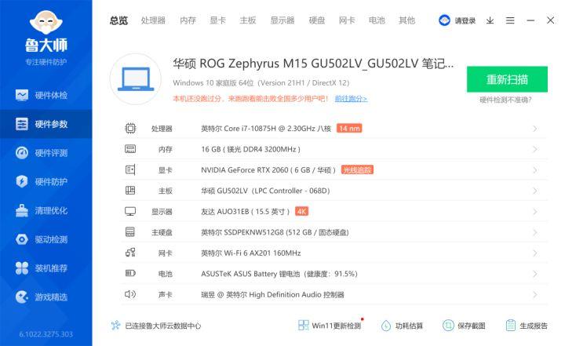Switch to 硬盘 tab
The image size is (565, 346).
pos(317,20)
